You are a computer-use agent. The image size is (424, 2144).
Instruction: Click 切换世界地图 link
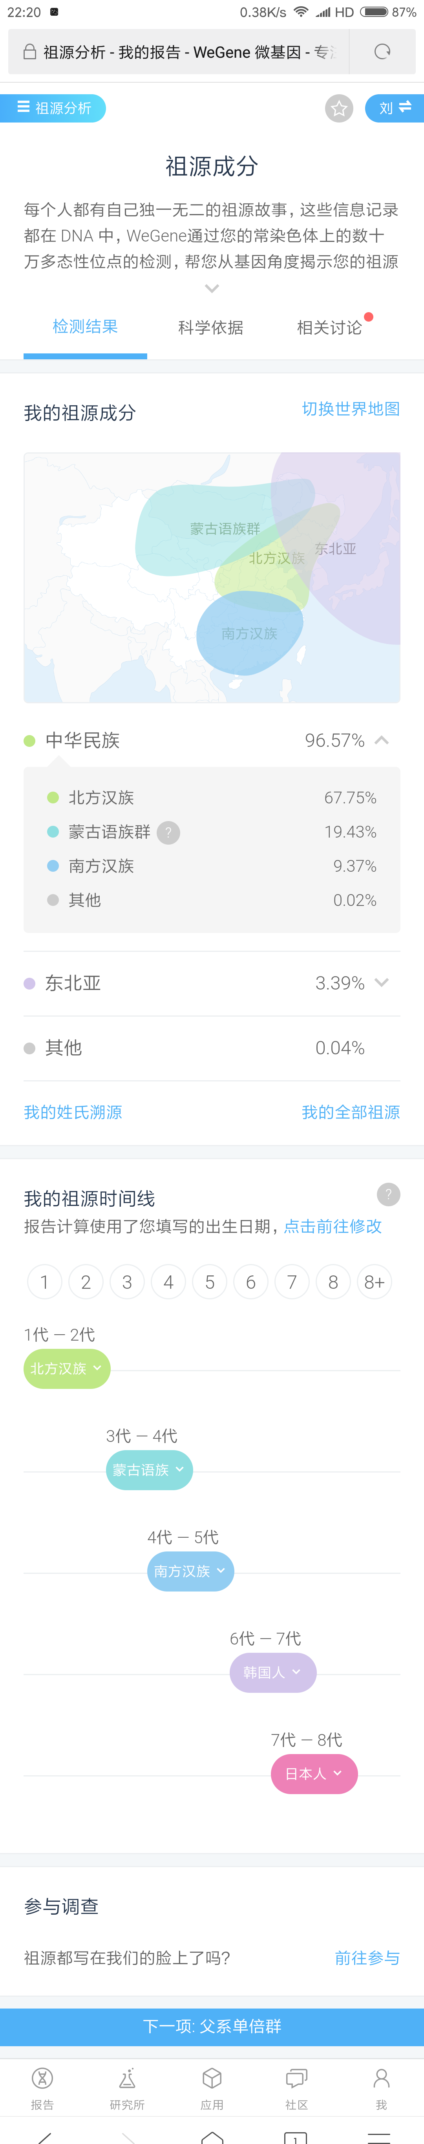350,409
